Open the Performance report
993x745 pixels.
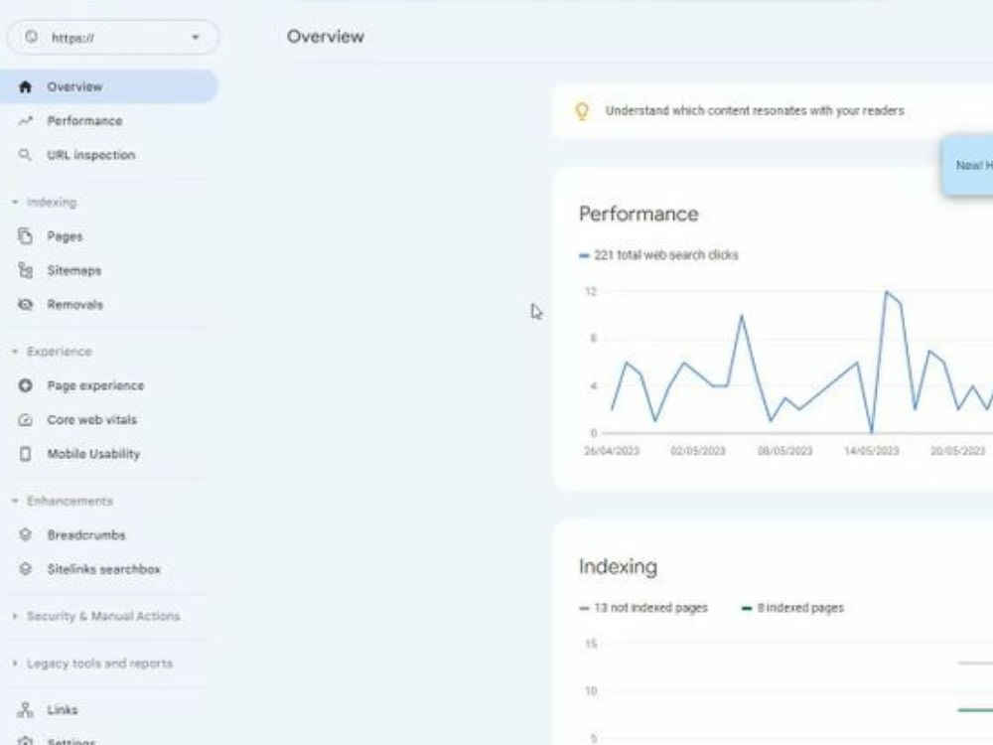(x=109, y=121)
